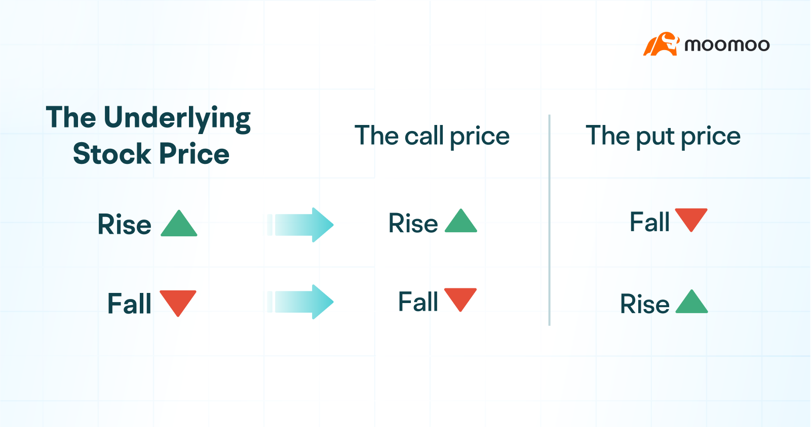This screenshot has width=811, height=427.
Task: Click the orange moomoo bull logo icon
Action: click(661, 45)
